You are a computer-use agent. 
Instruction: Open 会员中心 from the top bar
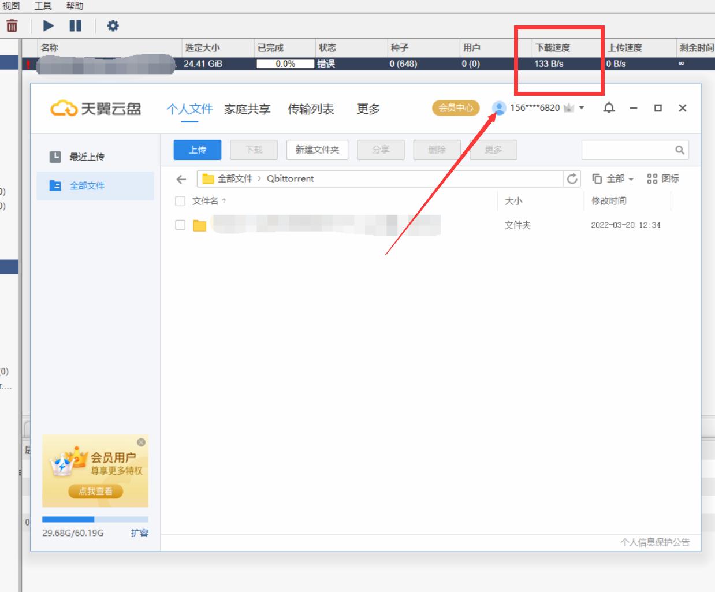click(456, 108)
